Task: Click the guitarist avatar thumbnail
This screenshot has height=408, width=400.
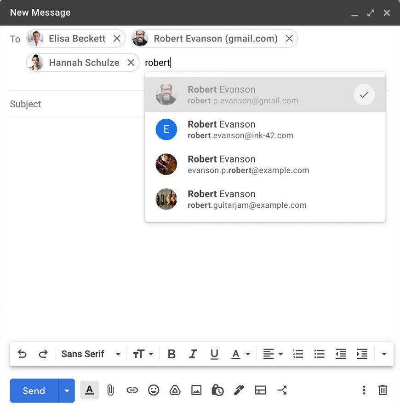Action: tap(166, 164)
